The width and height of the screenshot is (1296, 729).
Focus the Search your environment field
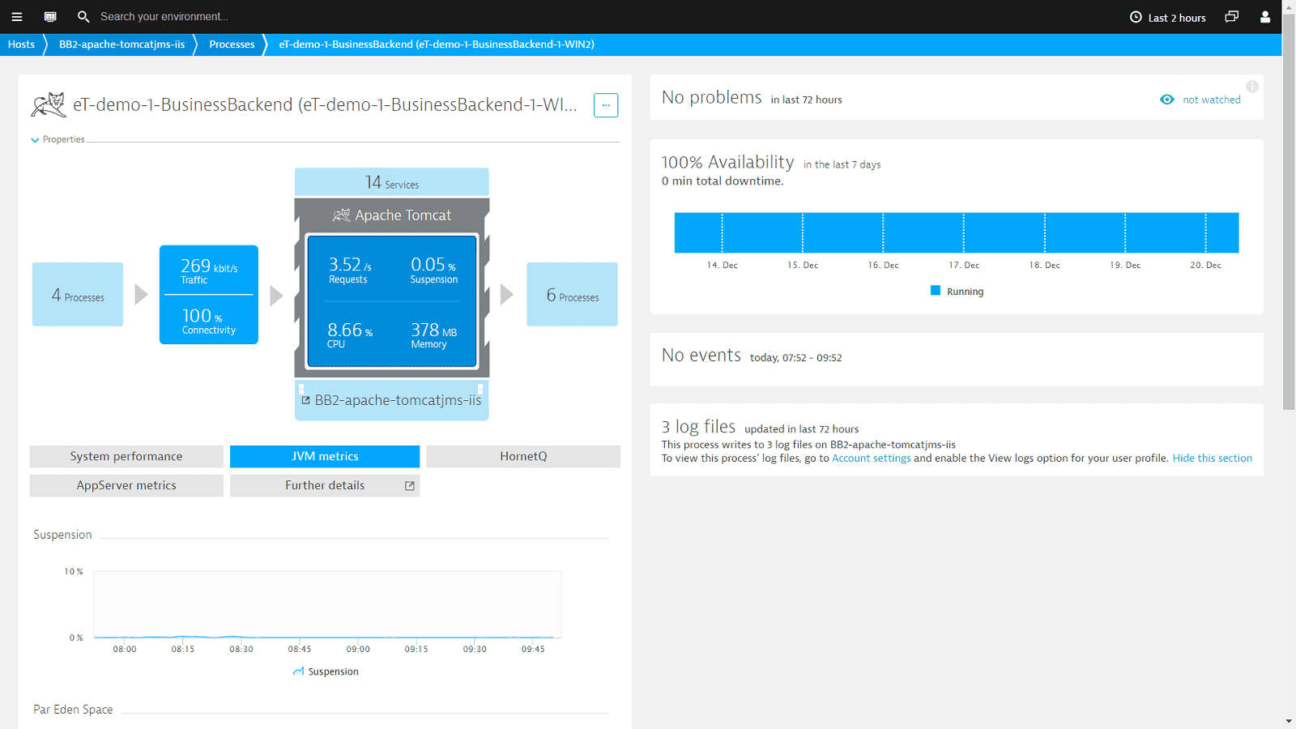point(164,16)
